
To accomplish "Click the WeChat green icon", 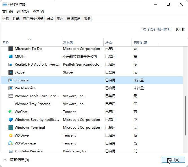I will [11, 112].
